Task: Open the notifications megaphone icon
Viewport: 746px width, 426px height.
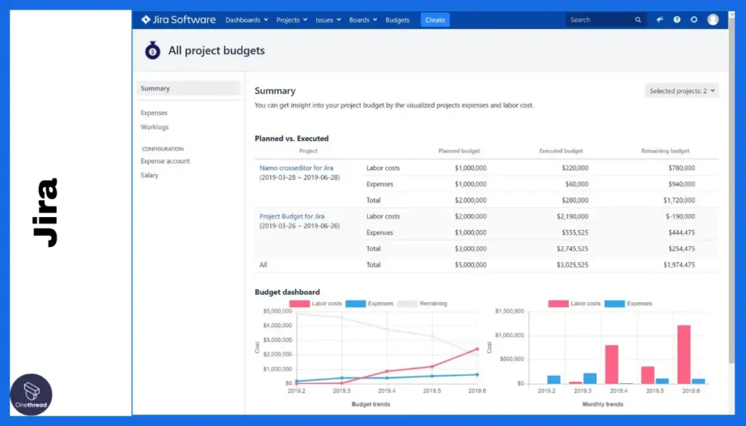Action: [659, 20]
